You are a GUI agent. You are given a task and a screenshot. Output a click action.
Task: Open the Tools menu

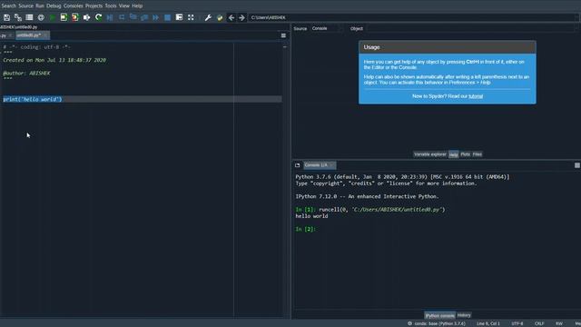click(111, 6)
